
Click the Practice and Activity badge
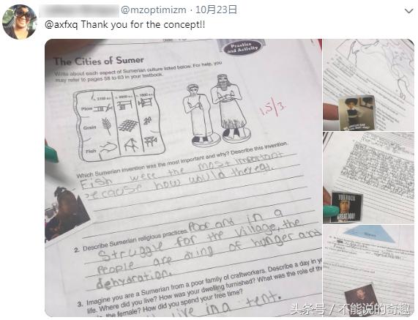pos(241,48)
